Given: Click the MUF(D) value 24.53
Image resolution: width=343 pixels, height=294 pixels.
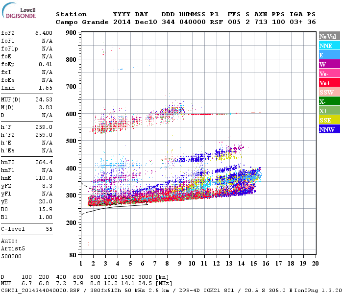Looking at the screenshot, I should pyautogui.click(x=44, y=99).
